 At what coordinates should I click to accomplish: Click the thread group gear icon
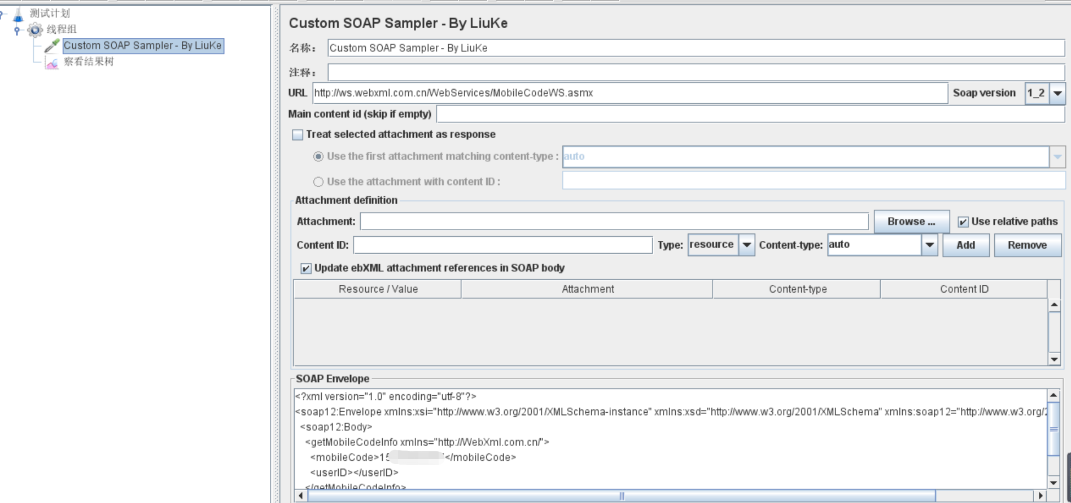point(35,29)
